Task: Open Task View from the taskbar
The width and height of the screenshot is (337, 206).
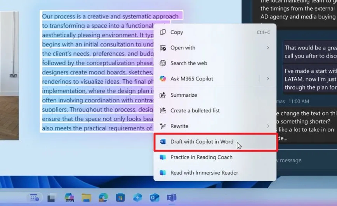Action: pyautogui.click(x=52, y=197)
